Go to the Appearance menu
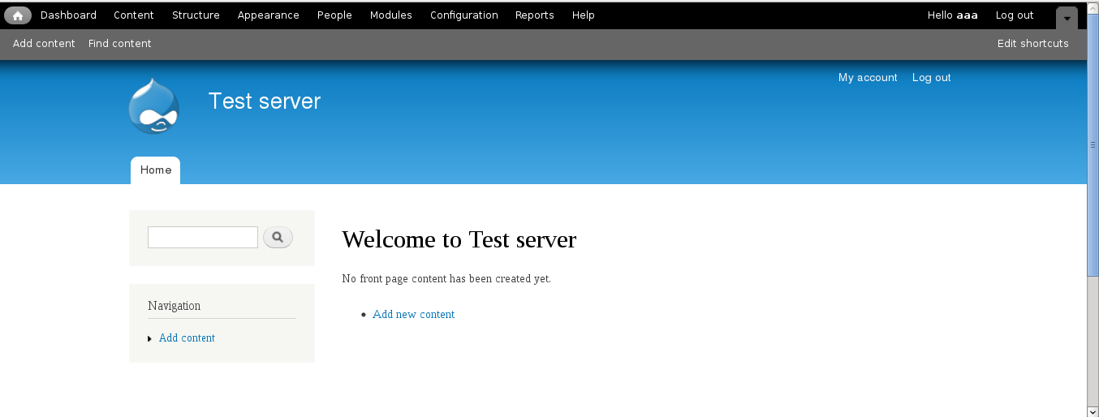The height and width of the screenshot is (417, 1099). coord(268,15)
